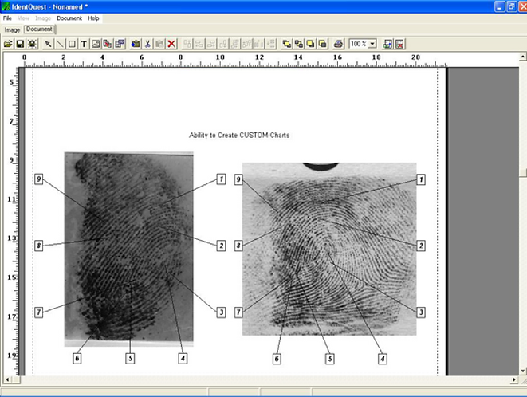
Task: Click the IdentQuest title bar app icon
Action: 6,6
